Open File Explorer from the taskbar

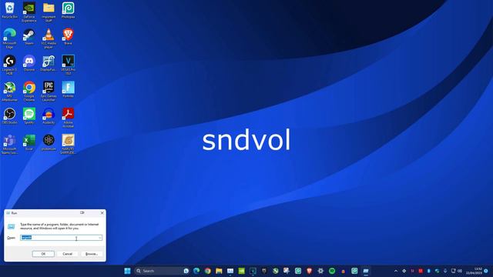click(219, 271)
